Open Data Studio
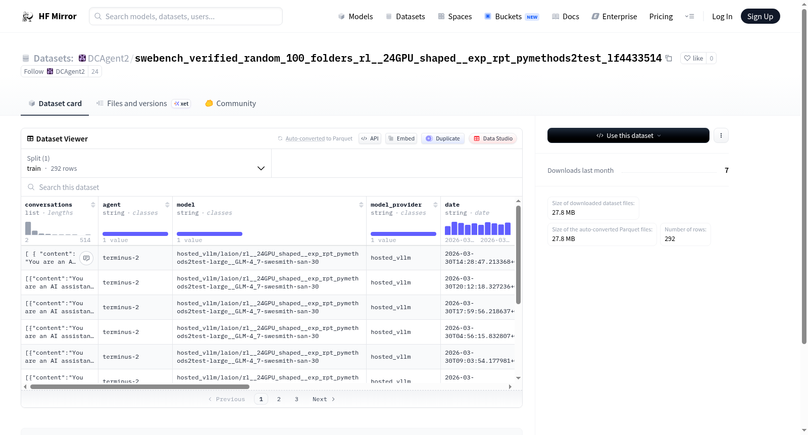 tap(493, 138)
